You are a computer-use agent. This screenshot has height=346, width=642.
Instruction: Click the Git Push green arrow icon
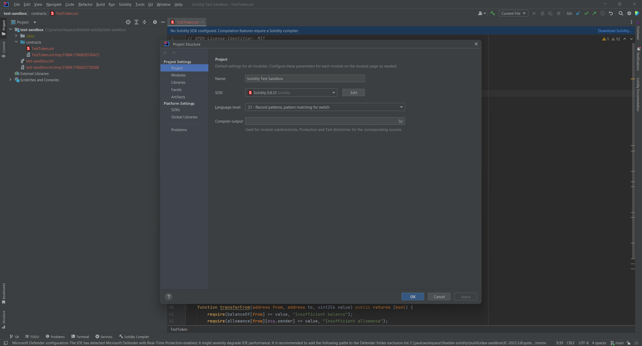tap(594, 13)
